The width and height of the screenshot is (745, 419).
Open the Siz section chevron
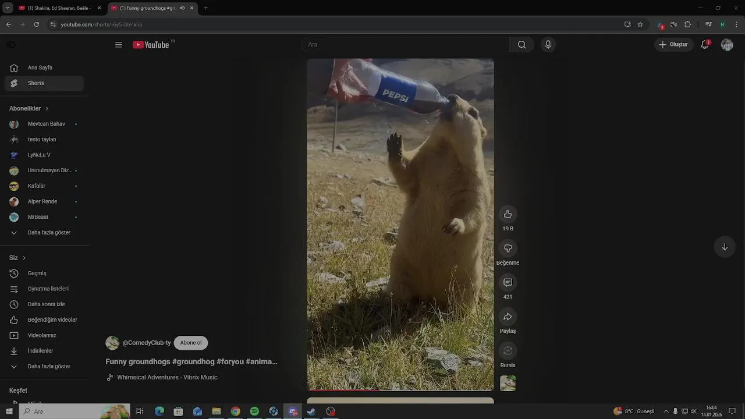(x=24, y=258)
